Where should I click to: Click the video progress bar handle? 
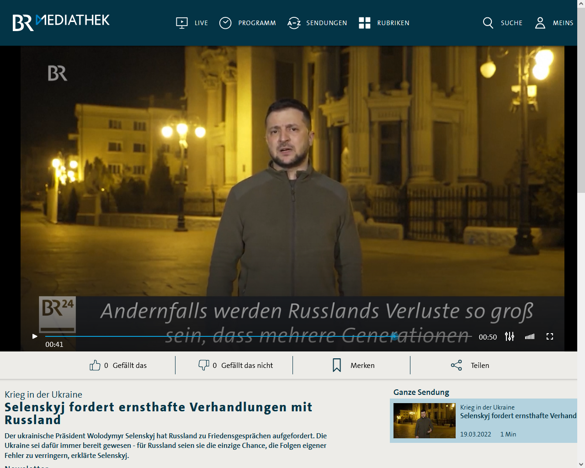[x=394, y=337]
